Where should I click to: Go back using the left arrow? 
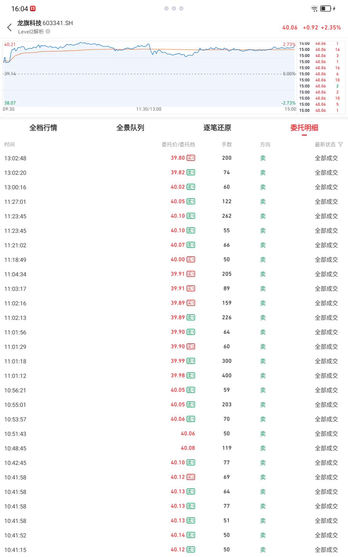(10, 27)
